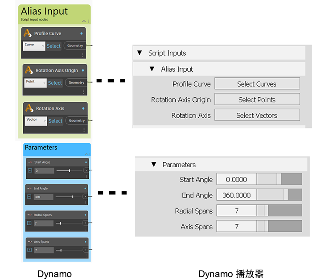Click the Alias icon on Rotation Axis Origin node

(29, 70)
